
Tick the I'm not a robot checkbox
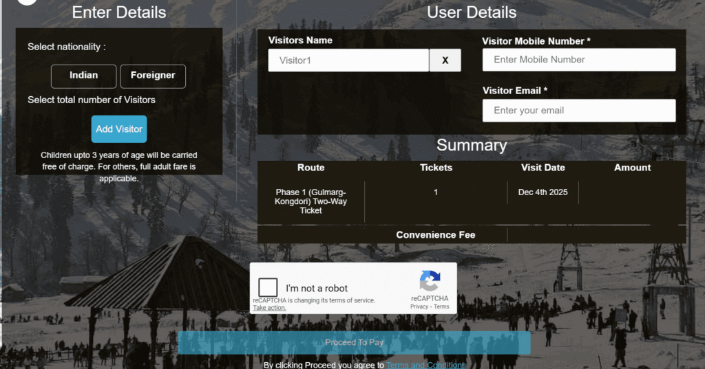click(x=268, y=287)
